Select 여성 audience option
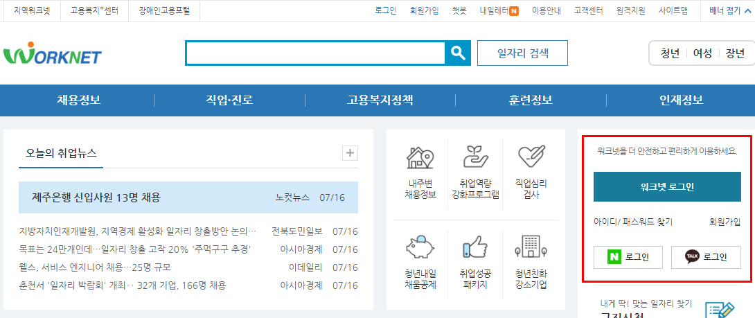Screen dimensions: 755x318 (x=702, y=53)
